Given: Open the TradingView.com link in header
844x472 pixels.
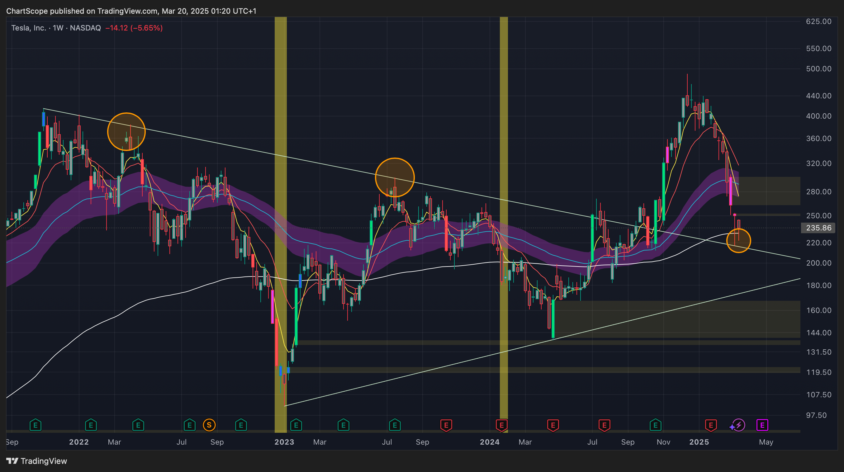Looking at the screenshot, I should (x=127, y=11).
